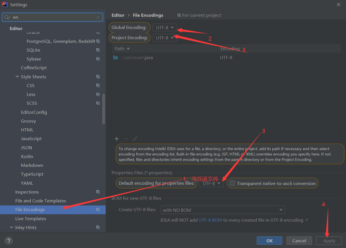
Task: Select the src\main\java path row
Action: (x=226, y=58)
